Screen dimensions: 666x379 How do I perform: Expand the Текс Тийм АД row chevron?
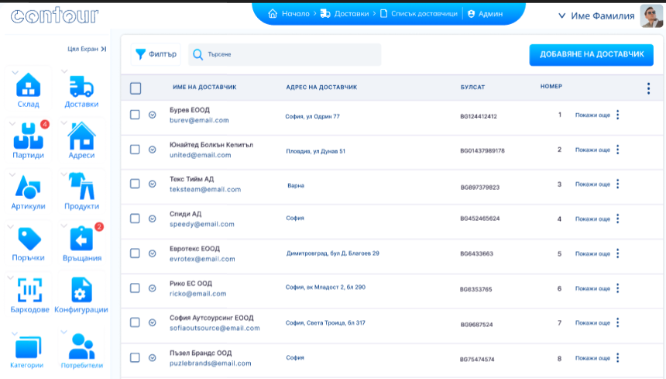pos(153,184)
